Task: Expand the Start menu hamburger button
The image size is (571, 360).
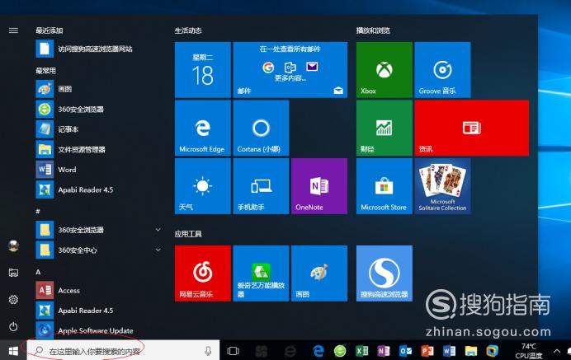Action: (x=13, y=30)
